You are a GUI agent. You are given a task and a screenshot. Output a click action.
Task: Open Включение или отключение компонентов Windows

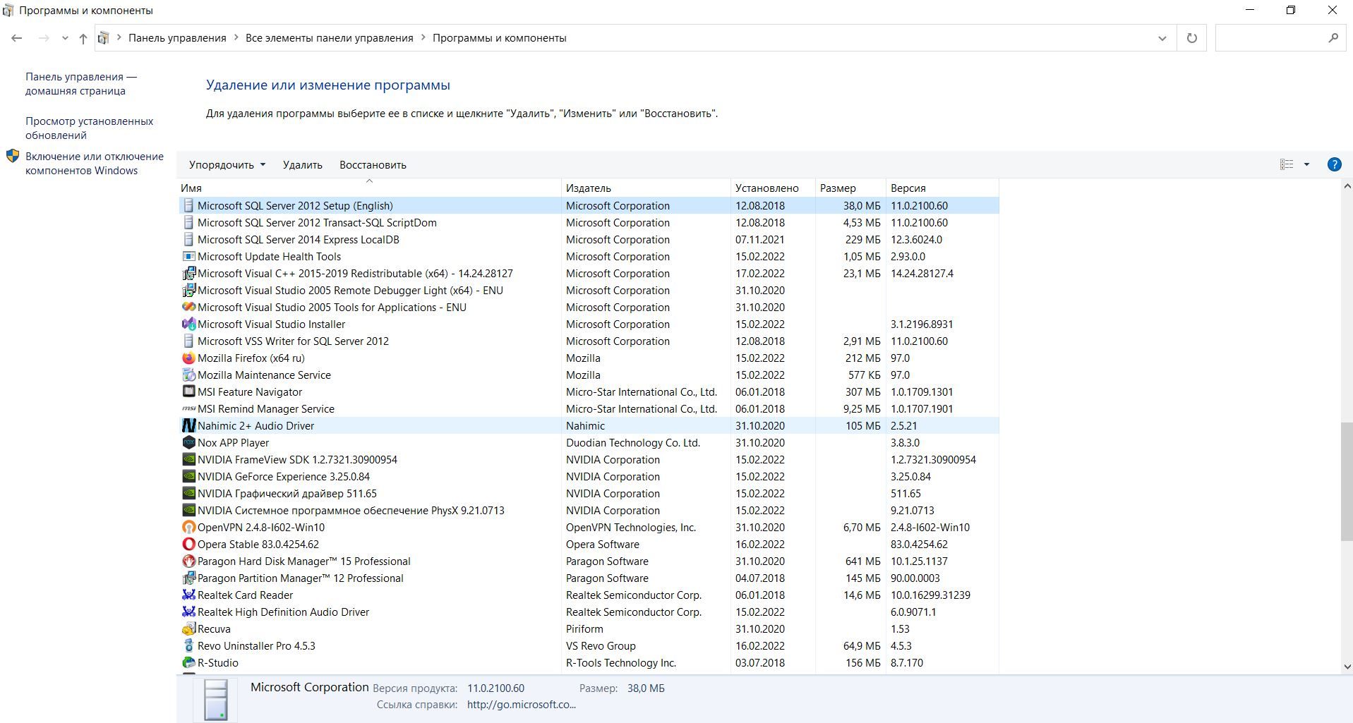tap(95, 164)
